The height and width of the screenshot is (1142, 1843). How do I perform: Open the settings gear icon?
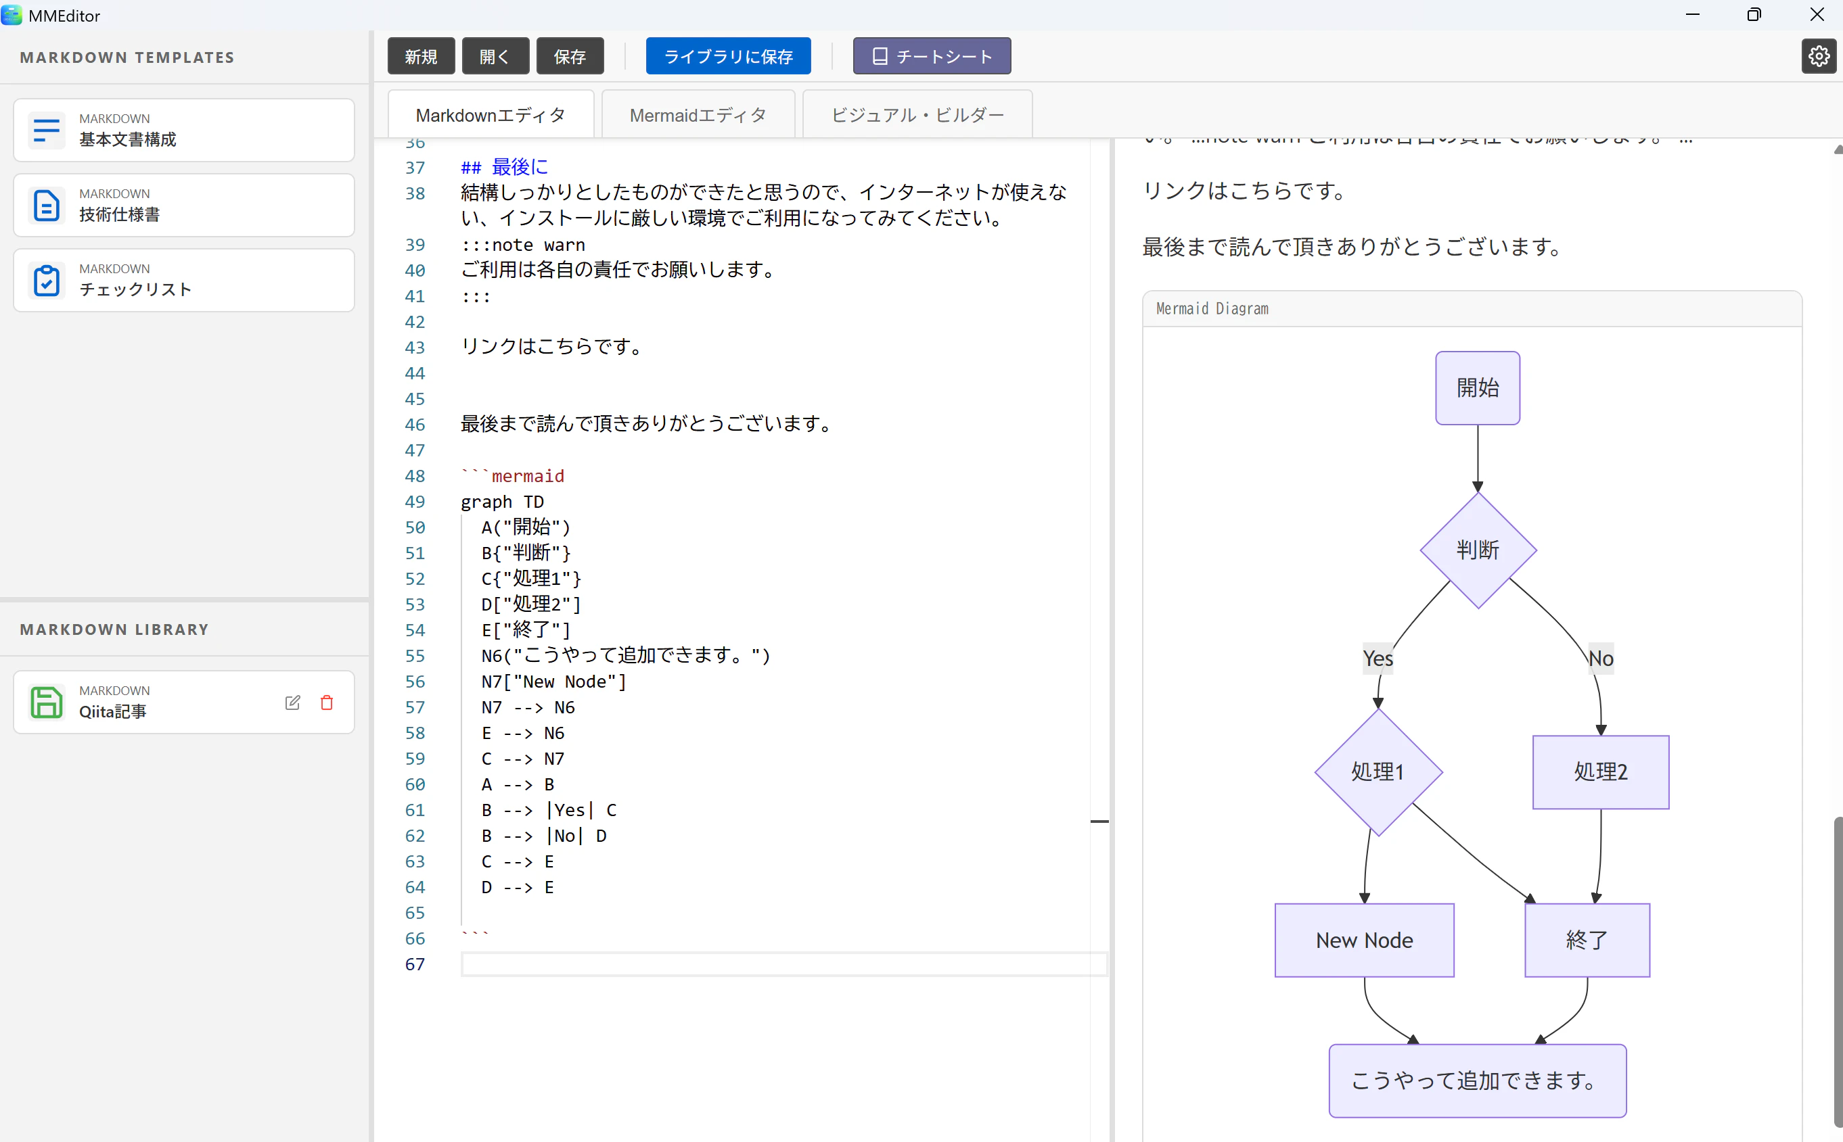[1819, 56]
